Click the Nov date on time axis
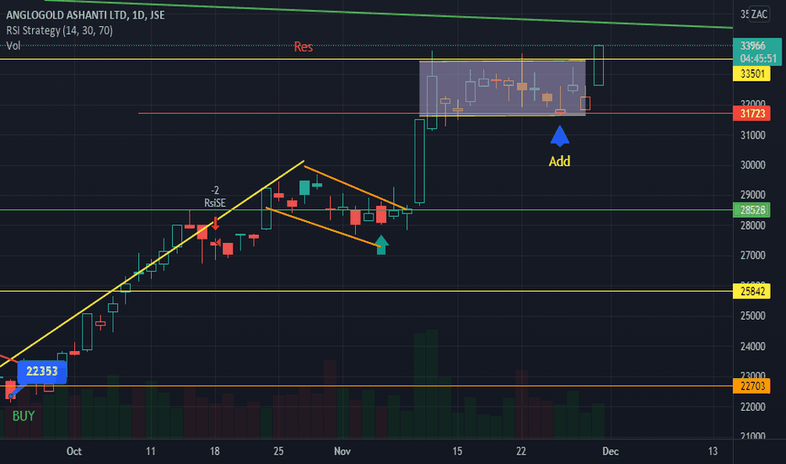The image size is (786, 464). (342, 451)
